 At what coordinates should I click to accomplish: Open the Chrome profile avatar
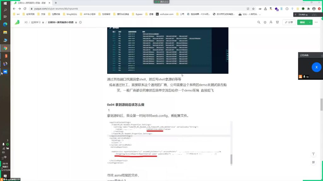(x=314, y=8)
